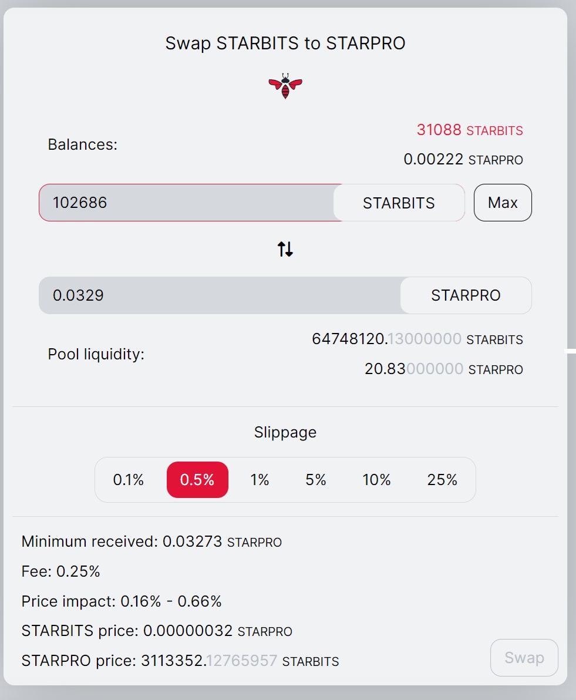Click the Max button
The height and width of the screenshot is (700, 576).
(x=503, y=203)
